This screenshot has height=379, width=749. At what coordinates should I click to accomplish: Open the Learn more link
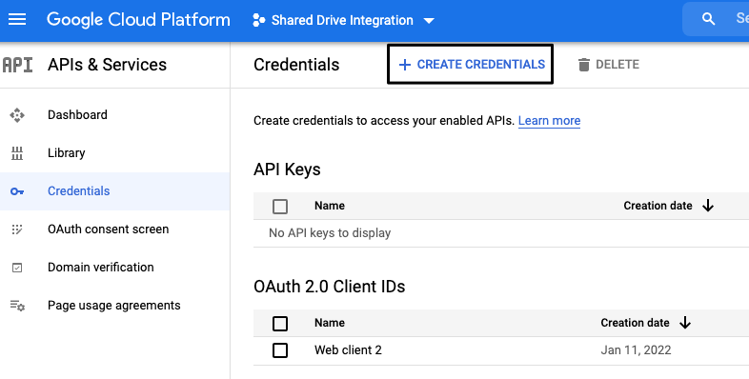click(x=549, y=121)
